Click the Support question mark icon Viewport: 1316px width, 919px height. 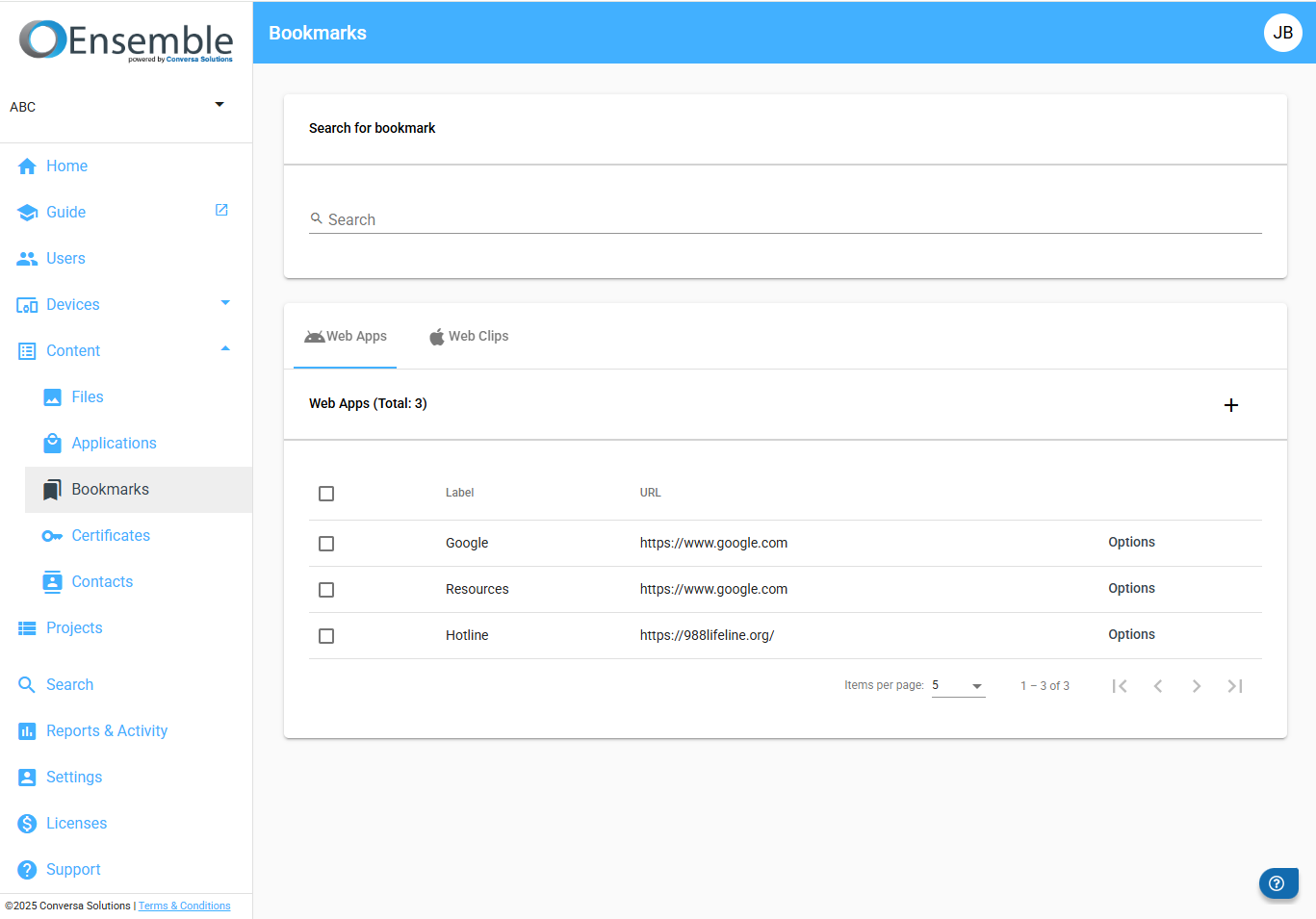[x=27, y=870]
